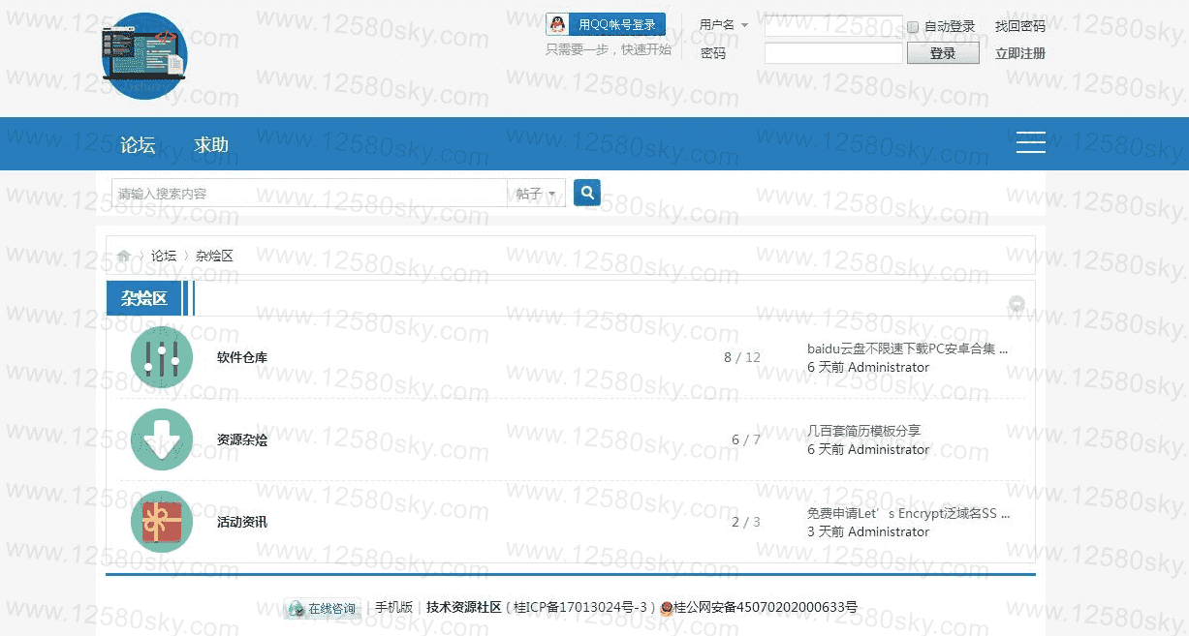This screenshot has height=636, width=1189.
Task: Click the 软件仓库 slider forum icon
Action: pos(162,357)
